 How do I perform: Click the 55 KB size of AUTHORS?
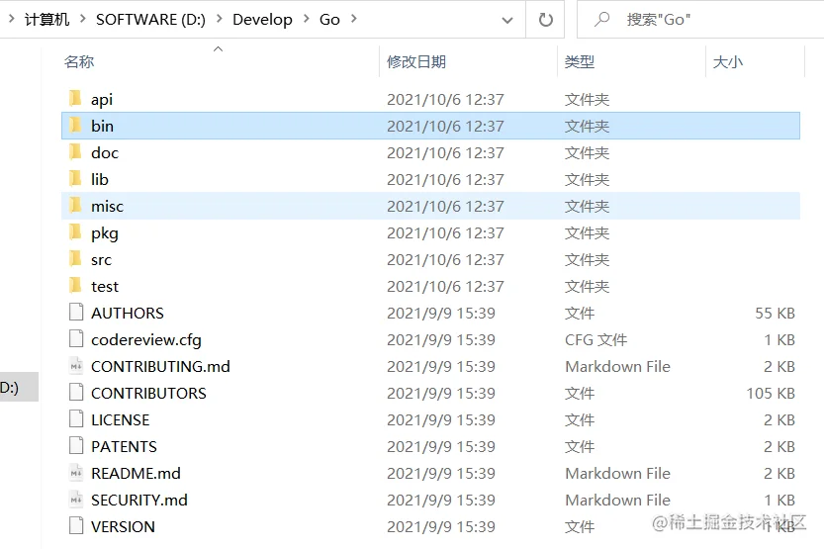click(776, 314)
